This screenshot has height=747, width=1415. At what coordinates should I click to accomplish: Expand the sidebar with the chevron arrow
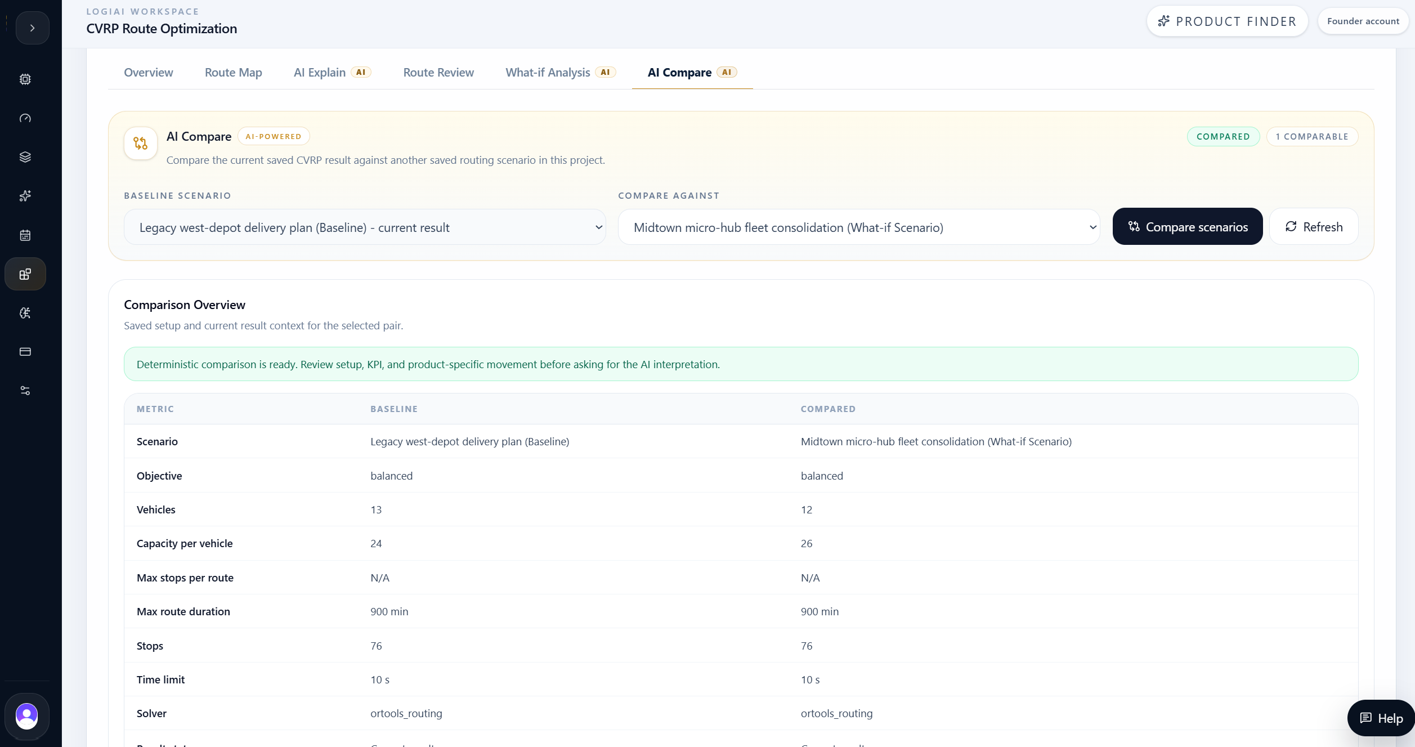32,28
